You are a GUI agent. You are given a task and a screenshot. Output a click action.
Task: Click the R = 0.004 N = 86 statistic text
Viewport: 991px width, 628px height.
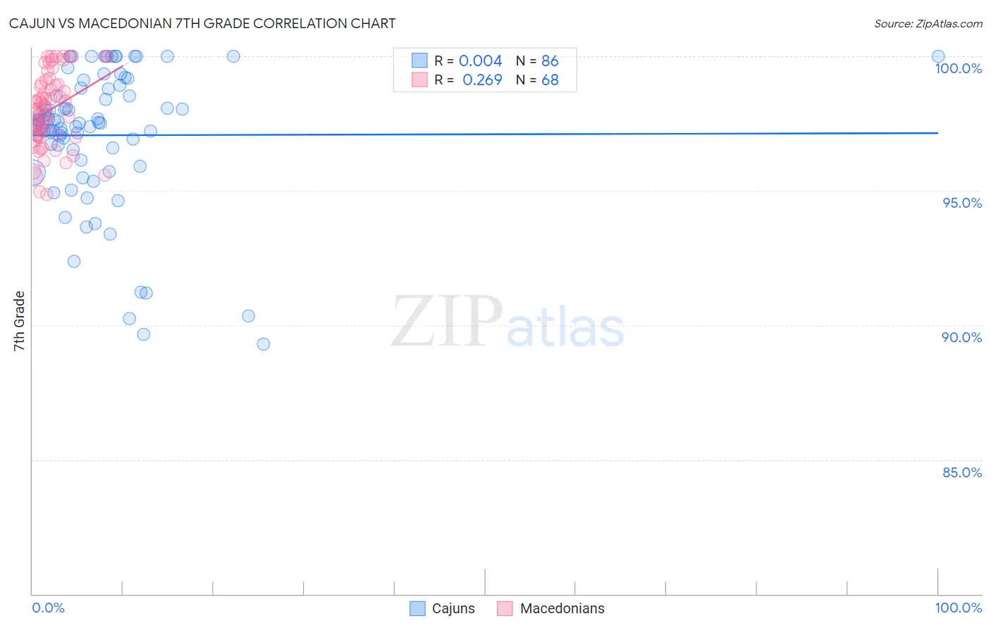tap(496, 61)
